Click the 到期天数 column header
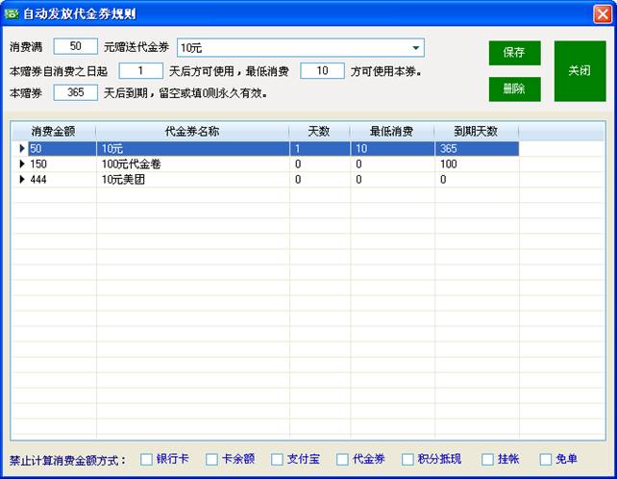The image size is (617, 479). pyautogui.click(x=476, y=132)
